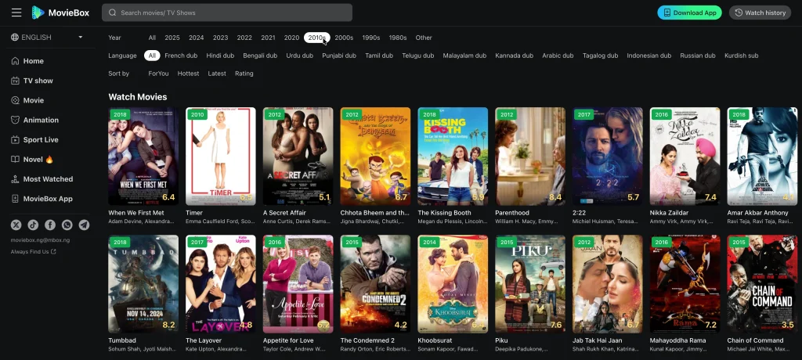Filter by 2000s decade
This screenshot has width=802, height=360.
pyautogui.click(x=345, y=38)
